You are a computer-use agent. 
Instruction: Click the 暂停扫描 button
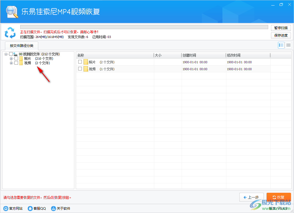281,28
